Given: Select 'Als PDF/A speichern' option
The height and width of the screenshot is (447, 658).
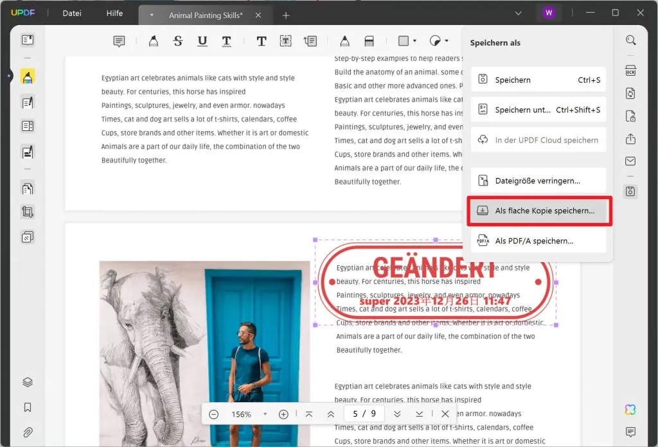Looking at the screenshot, I should tap(538, 240).
